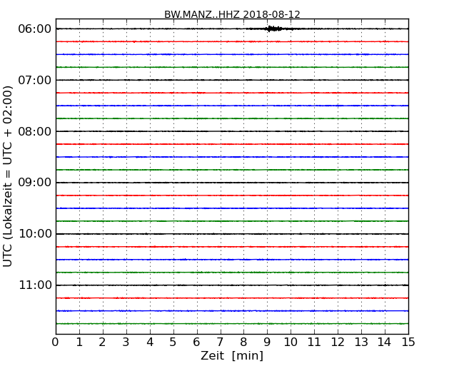Click the seismic event burst on the 06:00 trace
The height and width of the screenshot is (371, 464).
tap(273, 29)
